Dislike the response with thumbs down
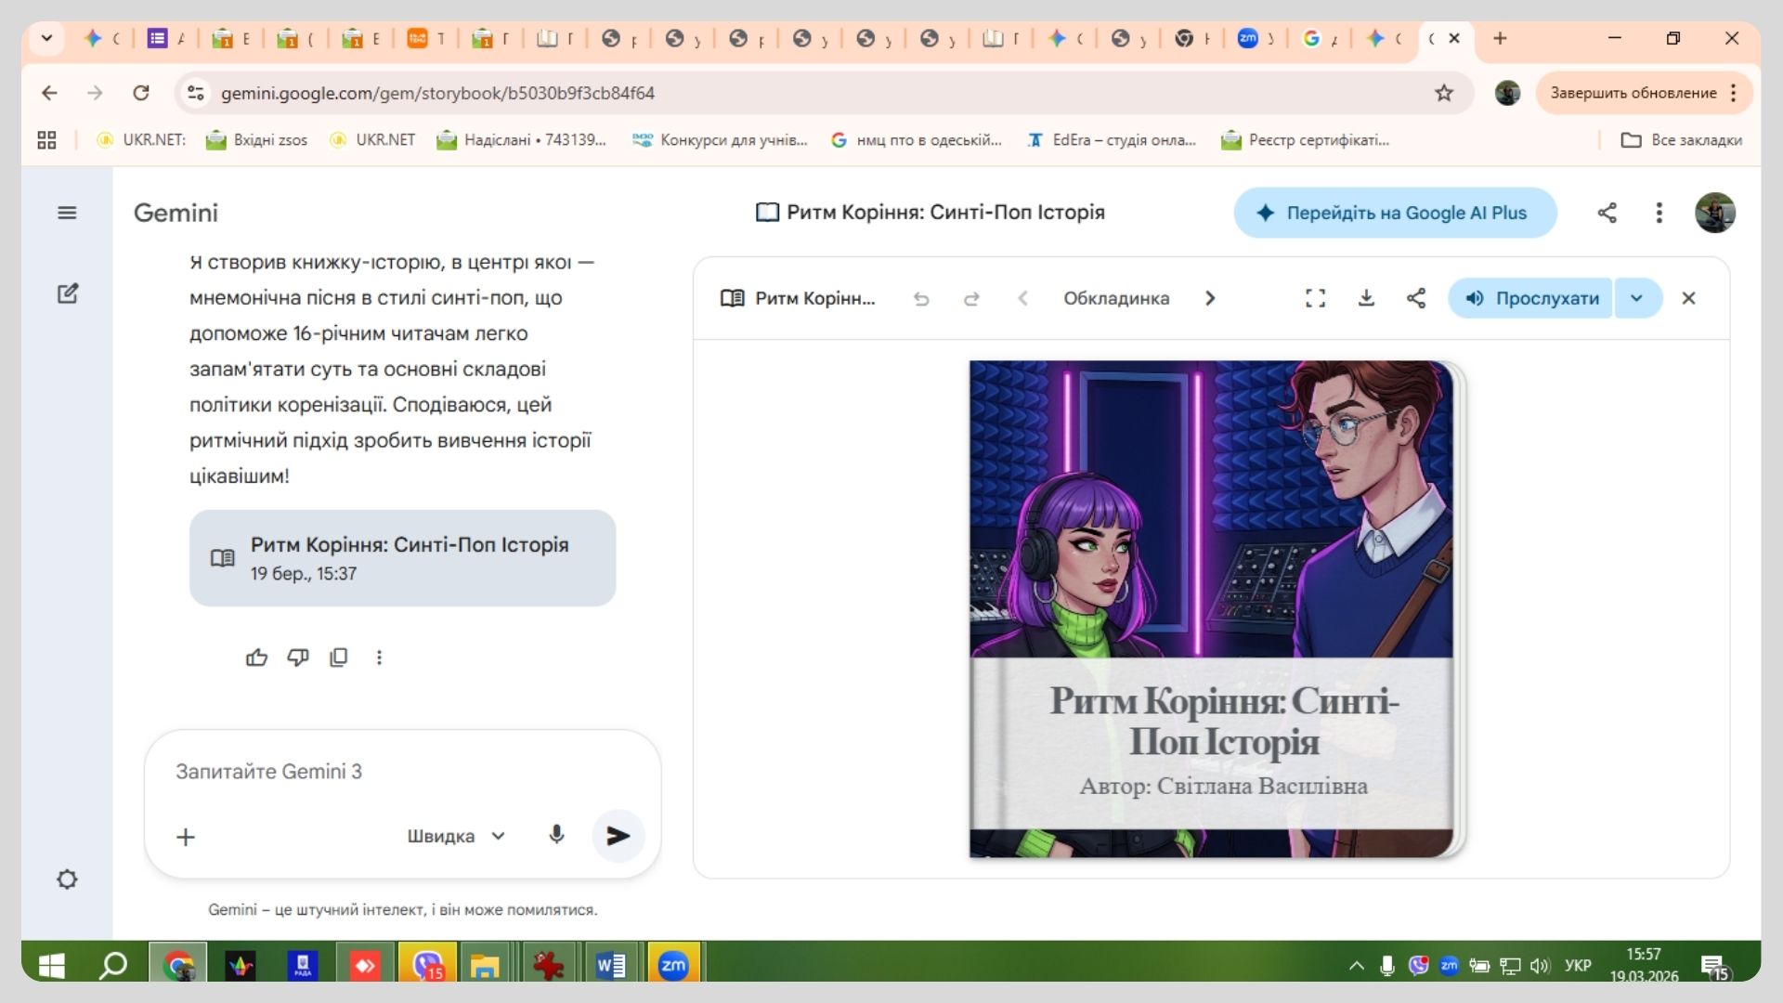Screen dimensions: 1783x1003 297,658
